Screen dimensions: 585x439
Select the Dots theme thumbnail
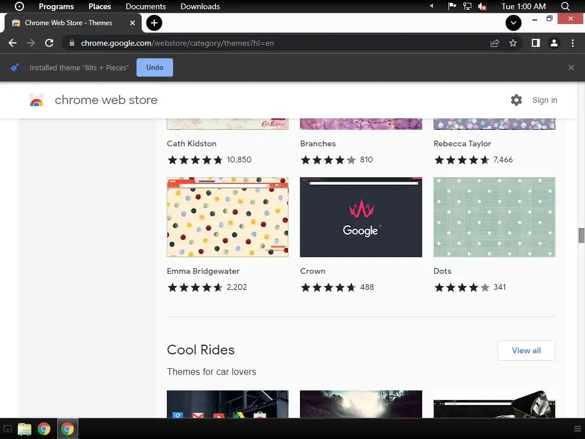click(x=494, y=217)
